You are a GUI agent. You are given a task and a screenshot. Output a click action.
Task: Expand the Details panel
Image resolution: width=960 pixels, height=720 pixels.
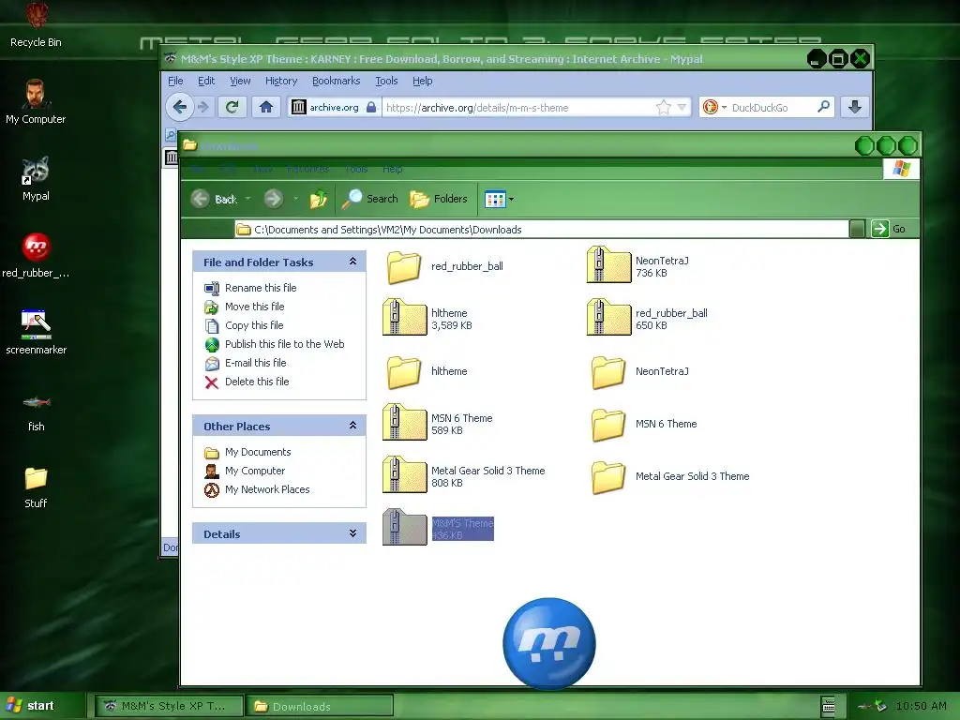click(352, 533)
